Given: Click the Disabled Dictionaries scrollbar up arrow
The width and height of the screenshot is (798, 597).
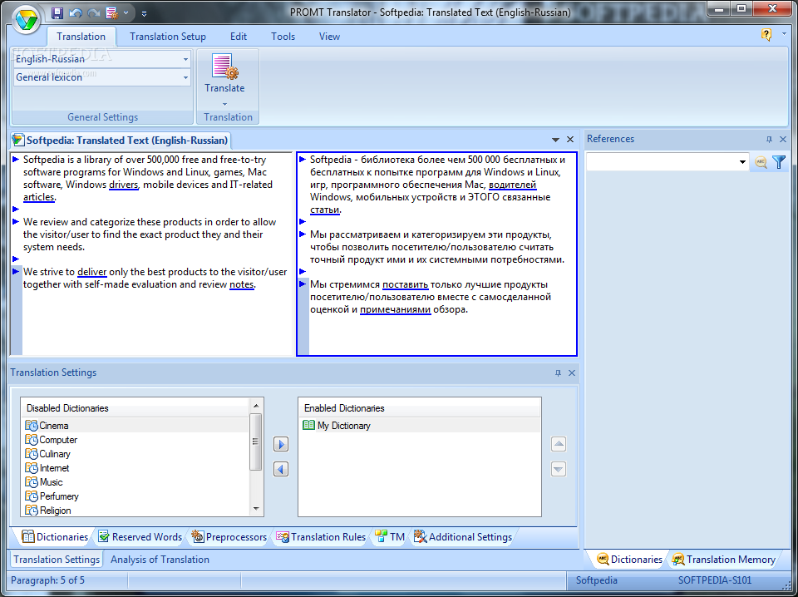Looking at the screenshot, I should (256, 406).
